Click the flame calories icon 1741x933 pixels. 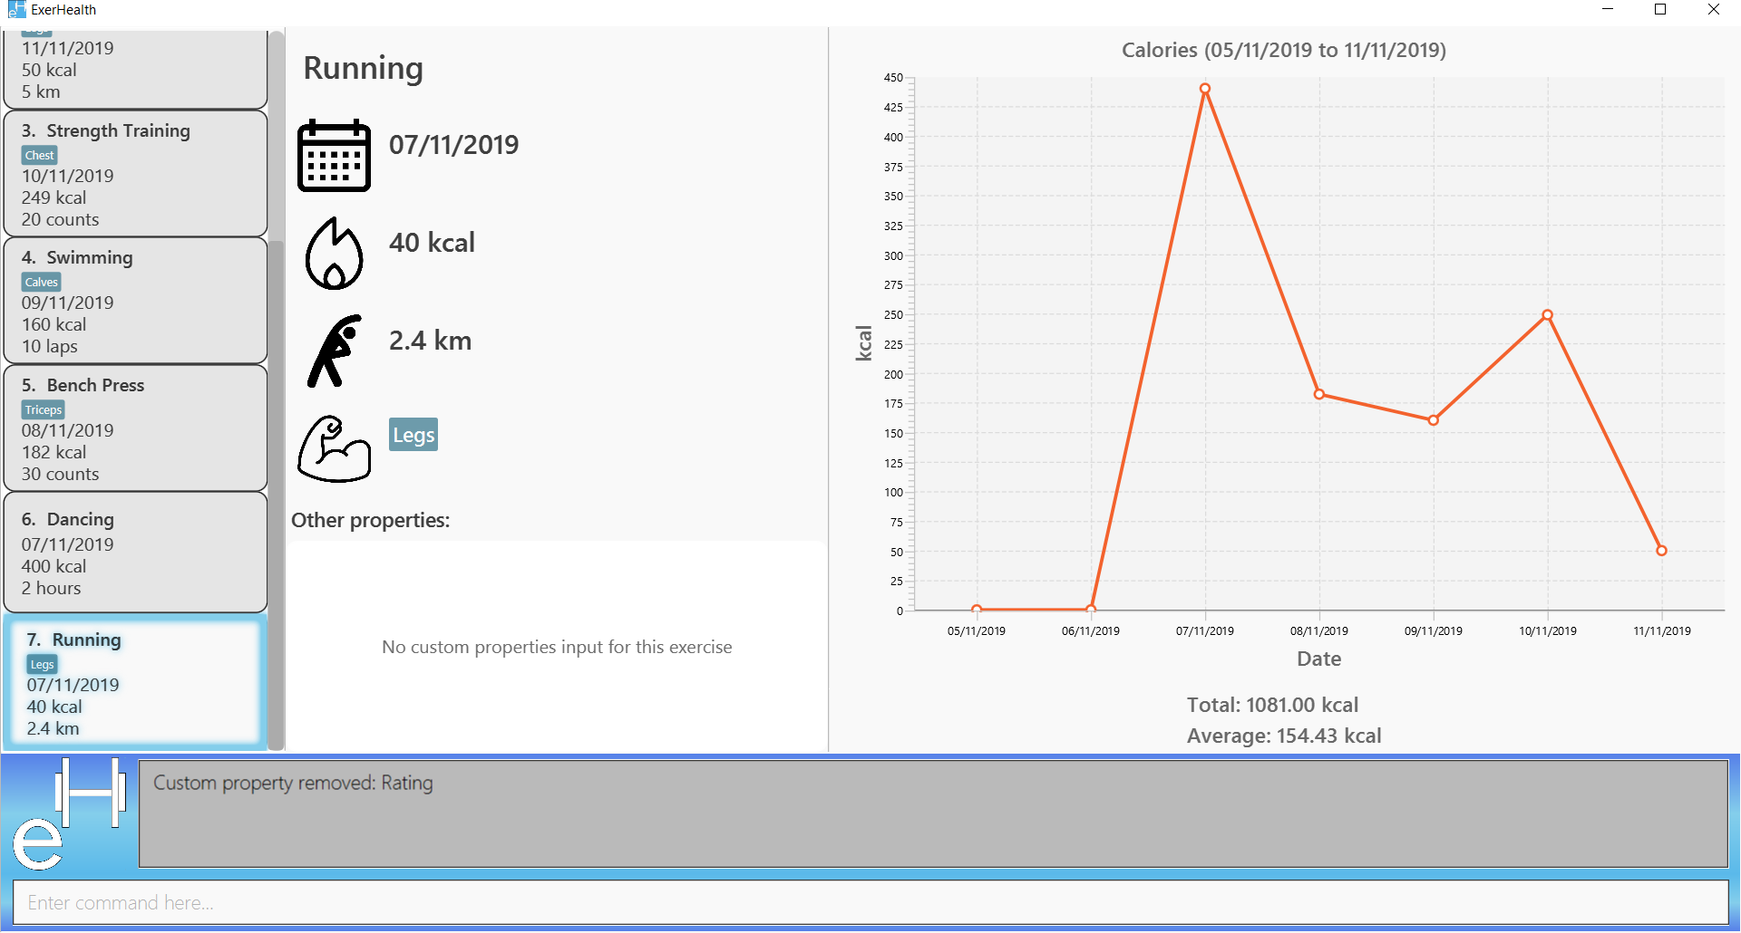(334, 254)
